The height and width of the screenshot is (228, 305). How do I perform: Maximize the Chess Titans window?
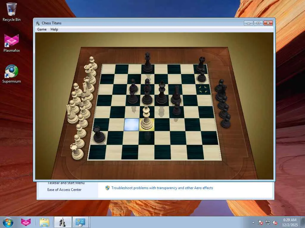[258, 23]
